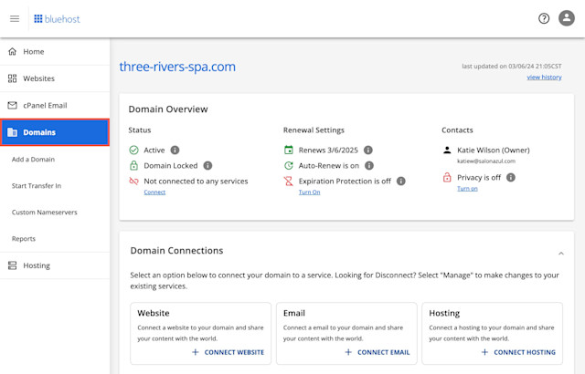
Task: Select Domains in the sidebar
Action: (x=55, y=132)
